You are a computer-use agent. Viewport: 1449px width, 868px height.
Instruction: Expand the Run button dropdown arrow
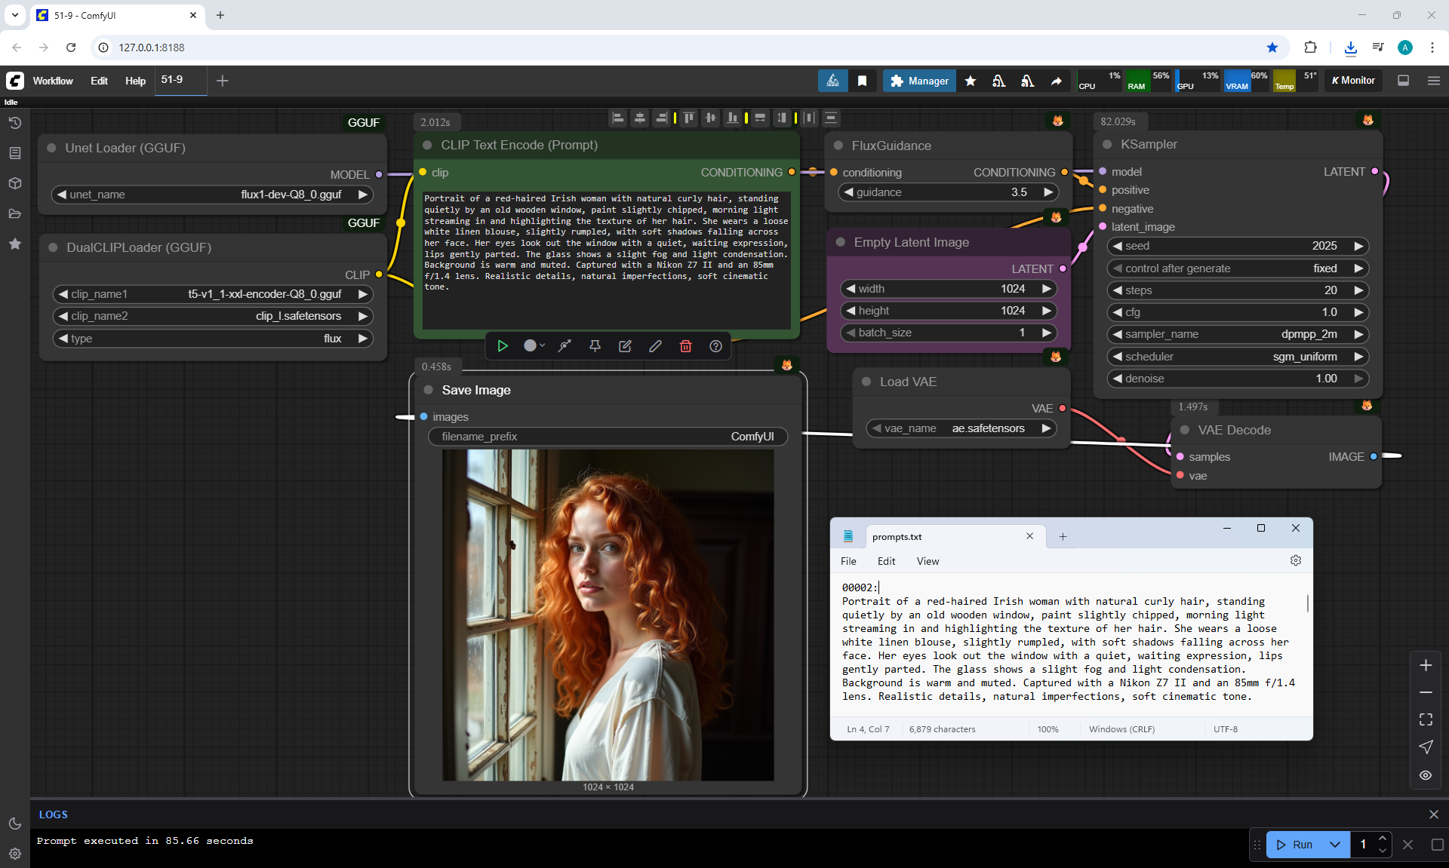coord(1334,845)
